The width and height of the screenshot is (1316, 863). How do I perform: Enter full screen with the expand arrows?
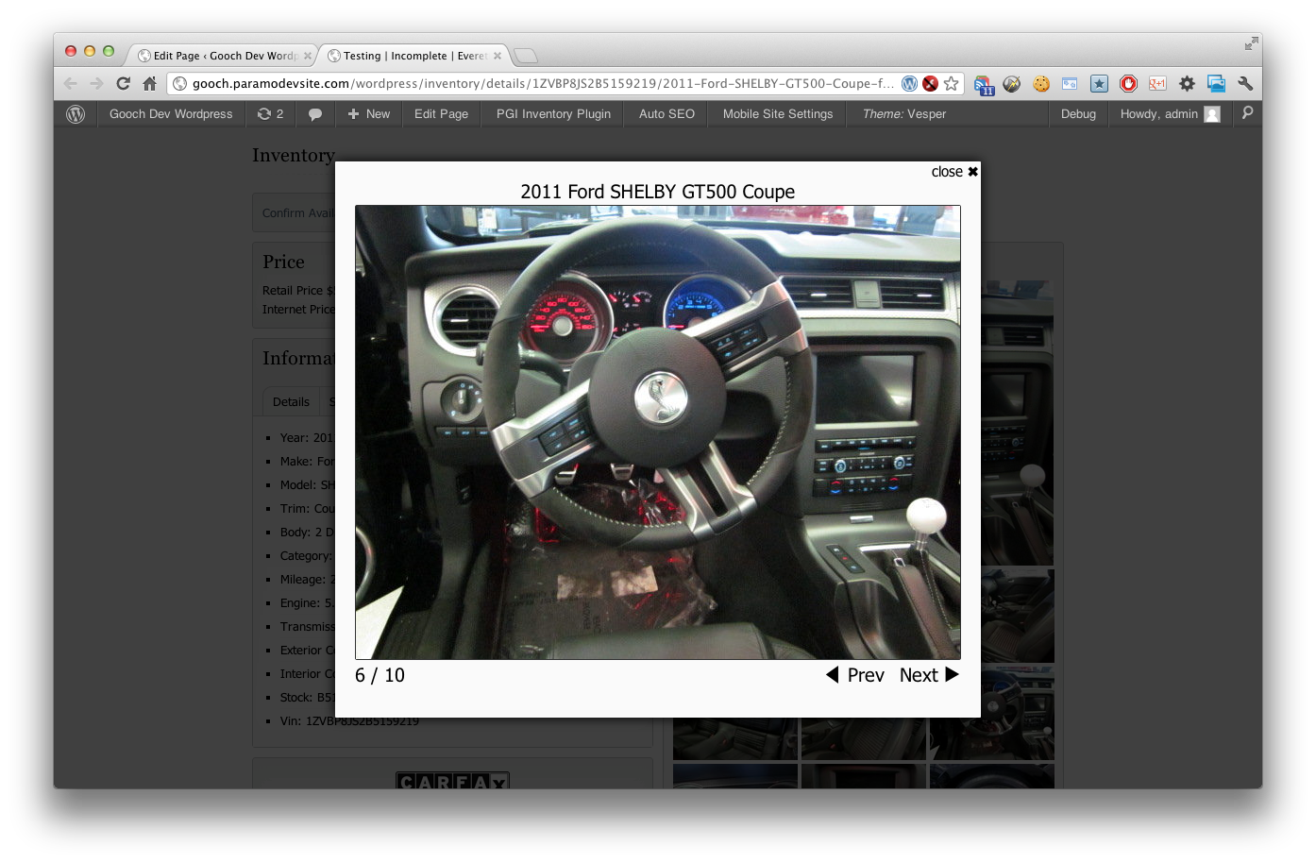[x=1251, y=43]
